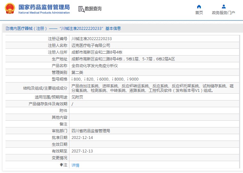This screenshot has width=243, height=173.
Task: Click approval date 2022-12-14 value
Action: (82, 138)
